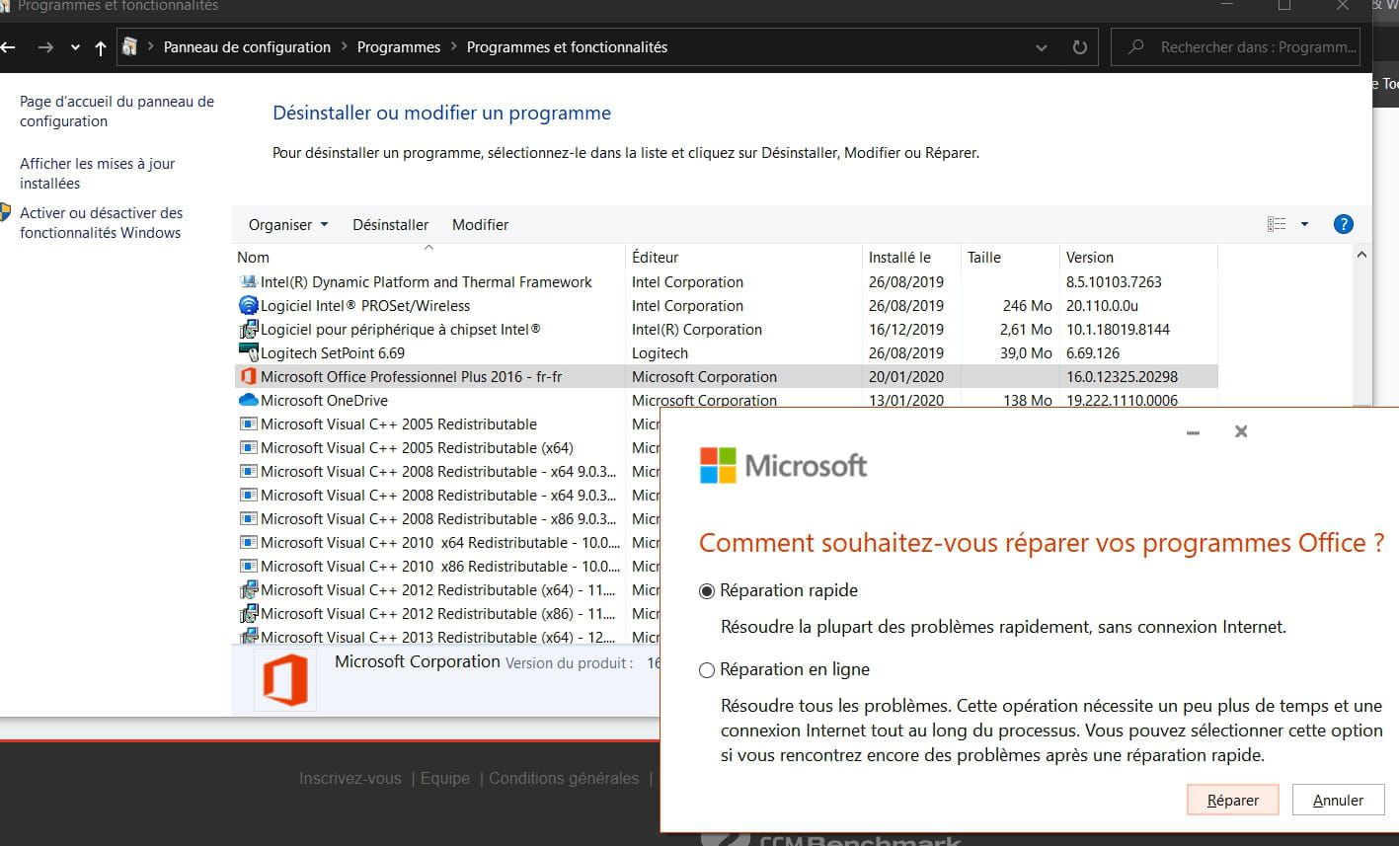Select Visual C++ 2012 Redistributable (x86) icon
The image size is (1399, 846).
click(249, 614)
